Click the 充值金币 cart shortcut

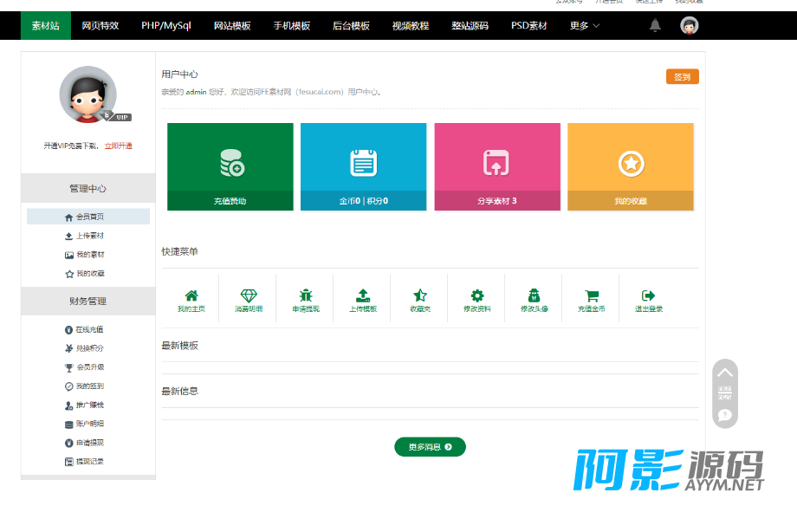coord(592,300)
